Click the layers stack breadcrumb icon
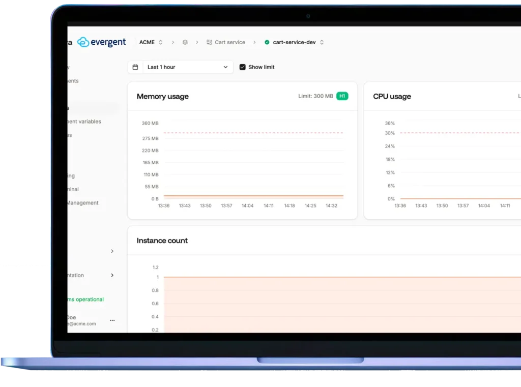The image size is (521, 387). [x=185, y=42]
